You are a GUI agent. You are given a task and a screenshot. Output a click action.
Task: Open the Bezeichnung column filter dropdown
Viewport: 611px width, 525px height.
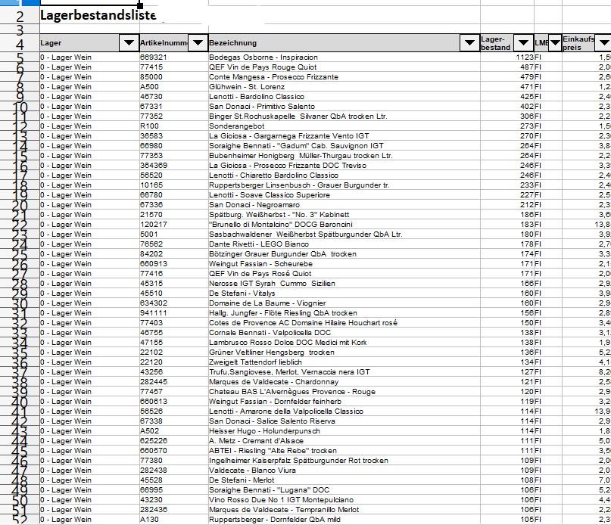(470, 43)
